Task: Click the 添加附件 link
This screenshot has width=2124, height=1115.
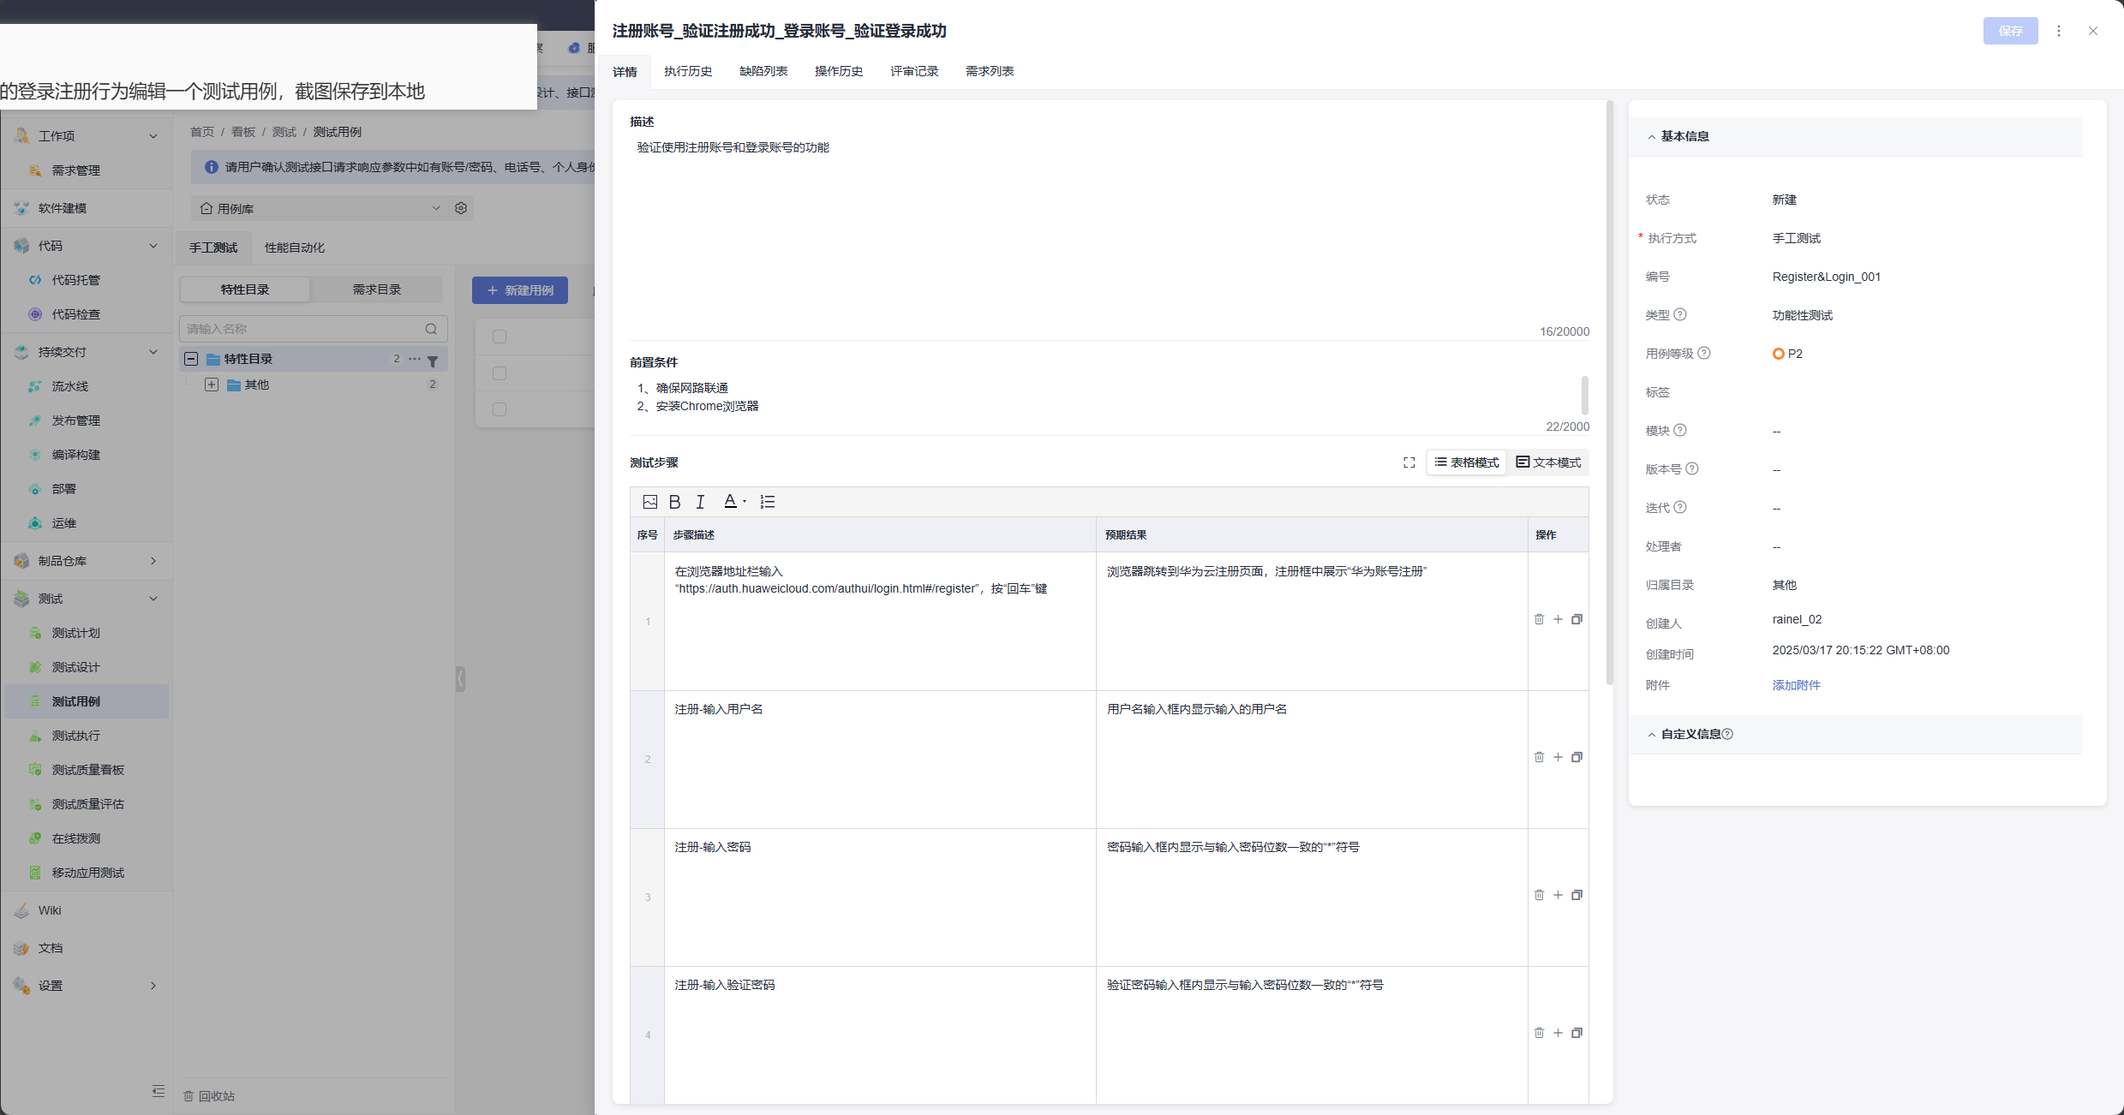Action: [1796, 685]
